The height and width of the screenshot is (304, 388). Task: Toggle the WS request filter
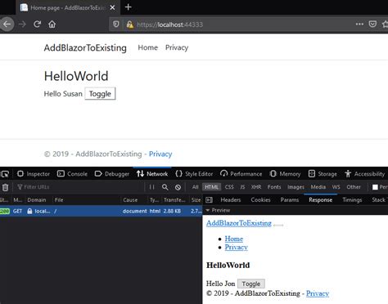tap(336, 187)
